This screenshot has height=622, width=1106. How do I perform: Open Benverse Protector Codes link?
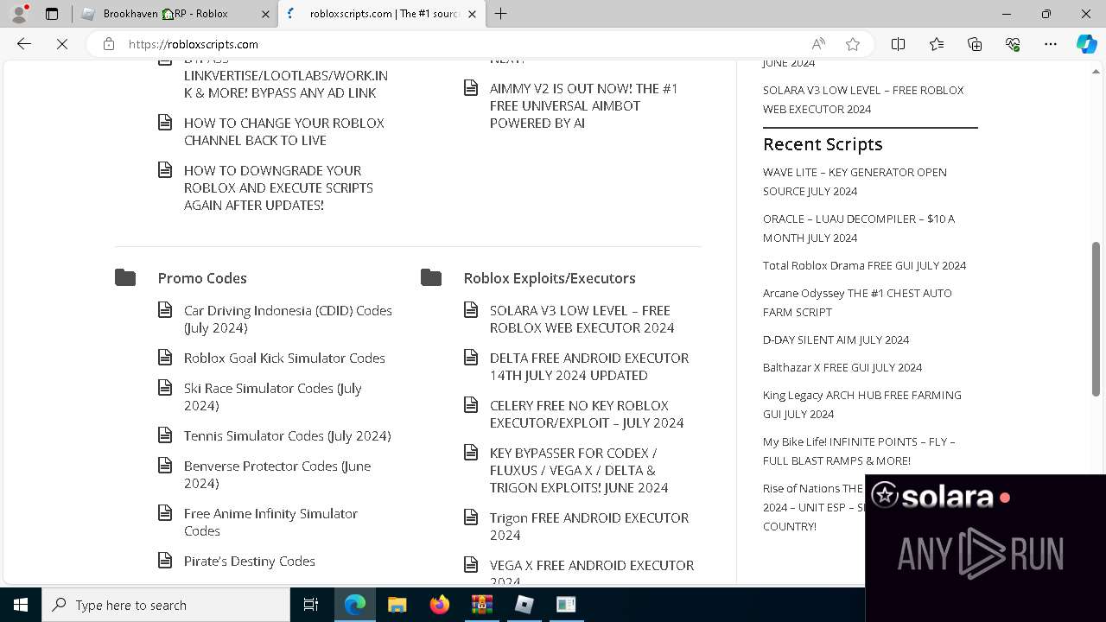pyautogui.click(x=277, y=474)
